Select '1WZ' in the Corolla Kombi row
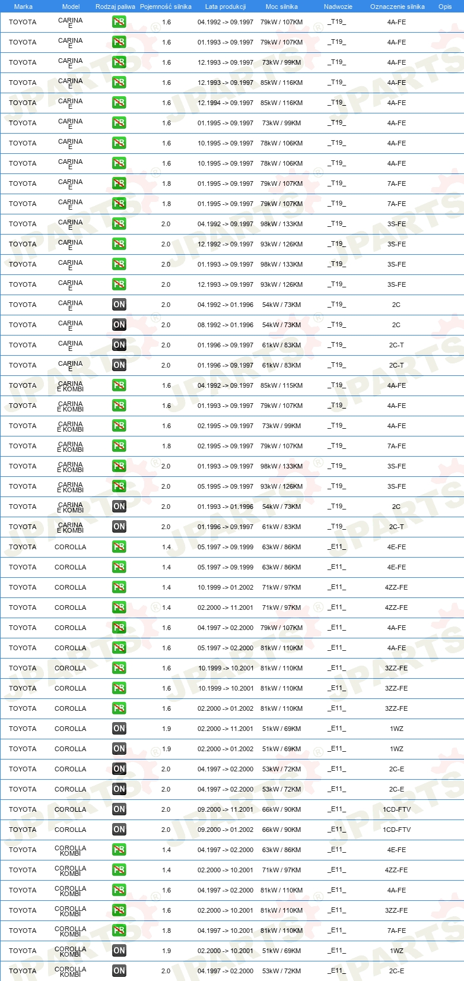 396,951
